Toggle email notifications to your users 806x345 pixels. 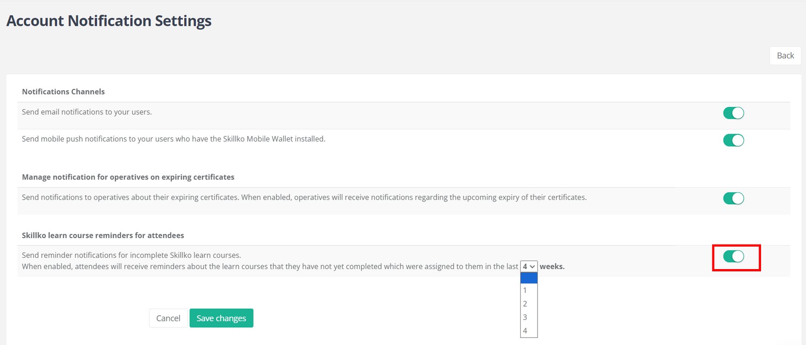point(733,113)
